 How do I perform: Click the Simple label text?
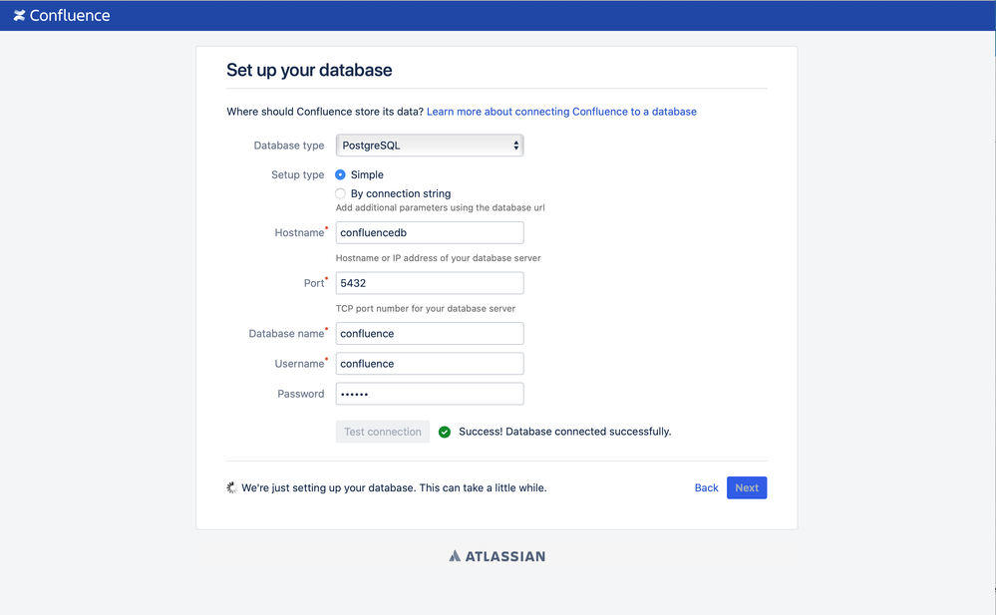pyautogui.click(x=367, y=174)
